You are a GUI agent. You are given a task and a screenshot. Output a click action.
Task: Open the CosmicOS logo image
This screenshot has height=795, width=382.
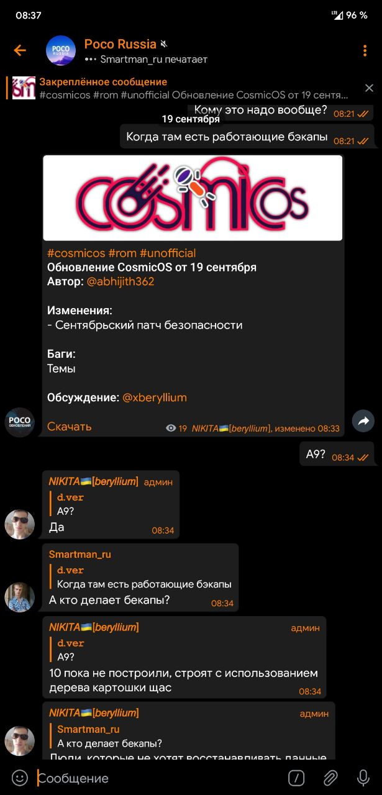(193, 198)
